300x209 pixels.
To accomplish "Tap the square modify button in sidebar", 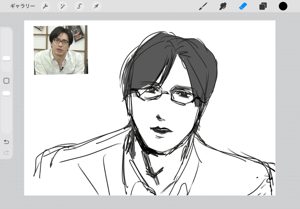I will (x=6, y=81).
